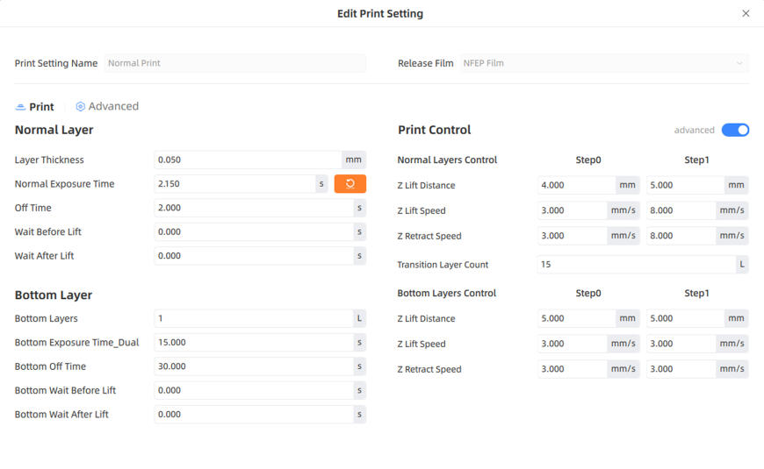The width and height of the screenshot is (764, 469).
Task: Edit Bottom Layers Z Lift Distance Step0
Action: [576, 318]
